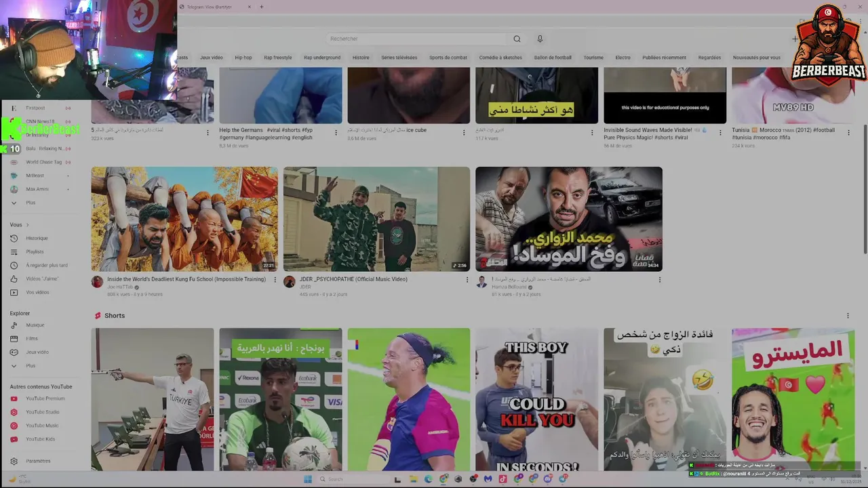The width and height of the screenshot is (868, 488).
Task: Click the Create plus button near header
Action: [795, 39]
